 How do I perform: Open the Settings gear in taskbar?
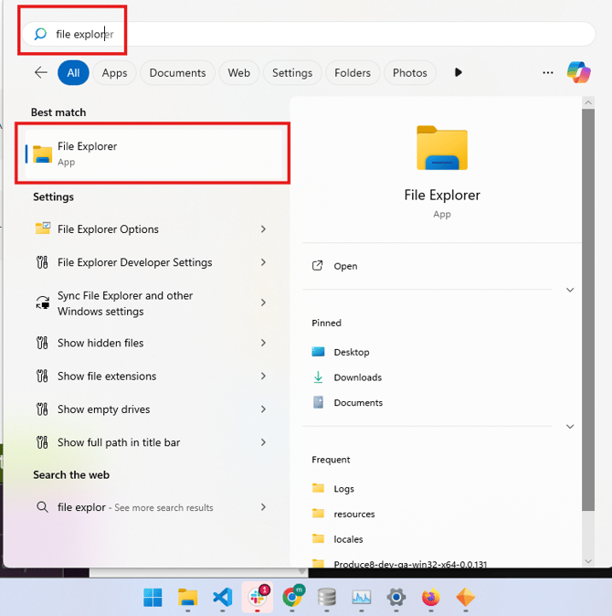point(396,598)
